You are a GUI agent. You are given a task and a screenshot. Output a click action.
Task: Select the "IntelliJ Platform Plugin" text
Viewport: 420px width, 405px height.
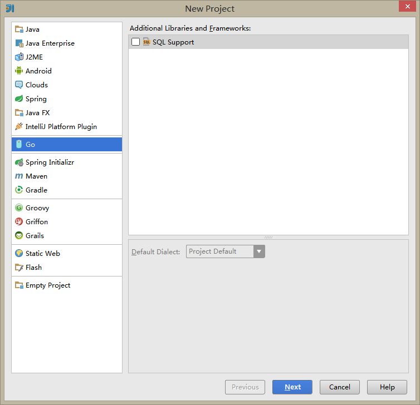click(x=61, y=126)
